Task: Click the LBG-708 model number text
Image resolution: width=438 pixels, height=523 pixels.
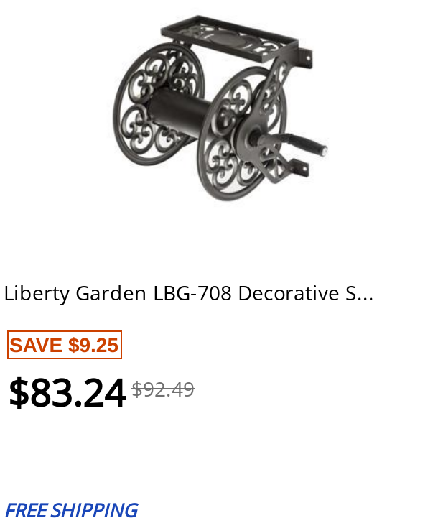Action: pos(192,294)
